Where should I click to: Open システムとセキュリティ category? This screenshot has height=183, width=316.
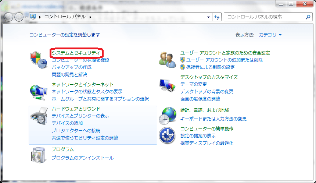point(76,53)
